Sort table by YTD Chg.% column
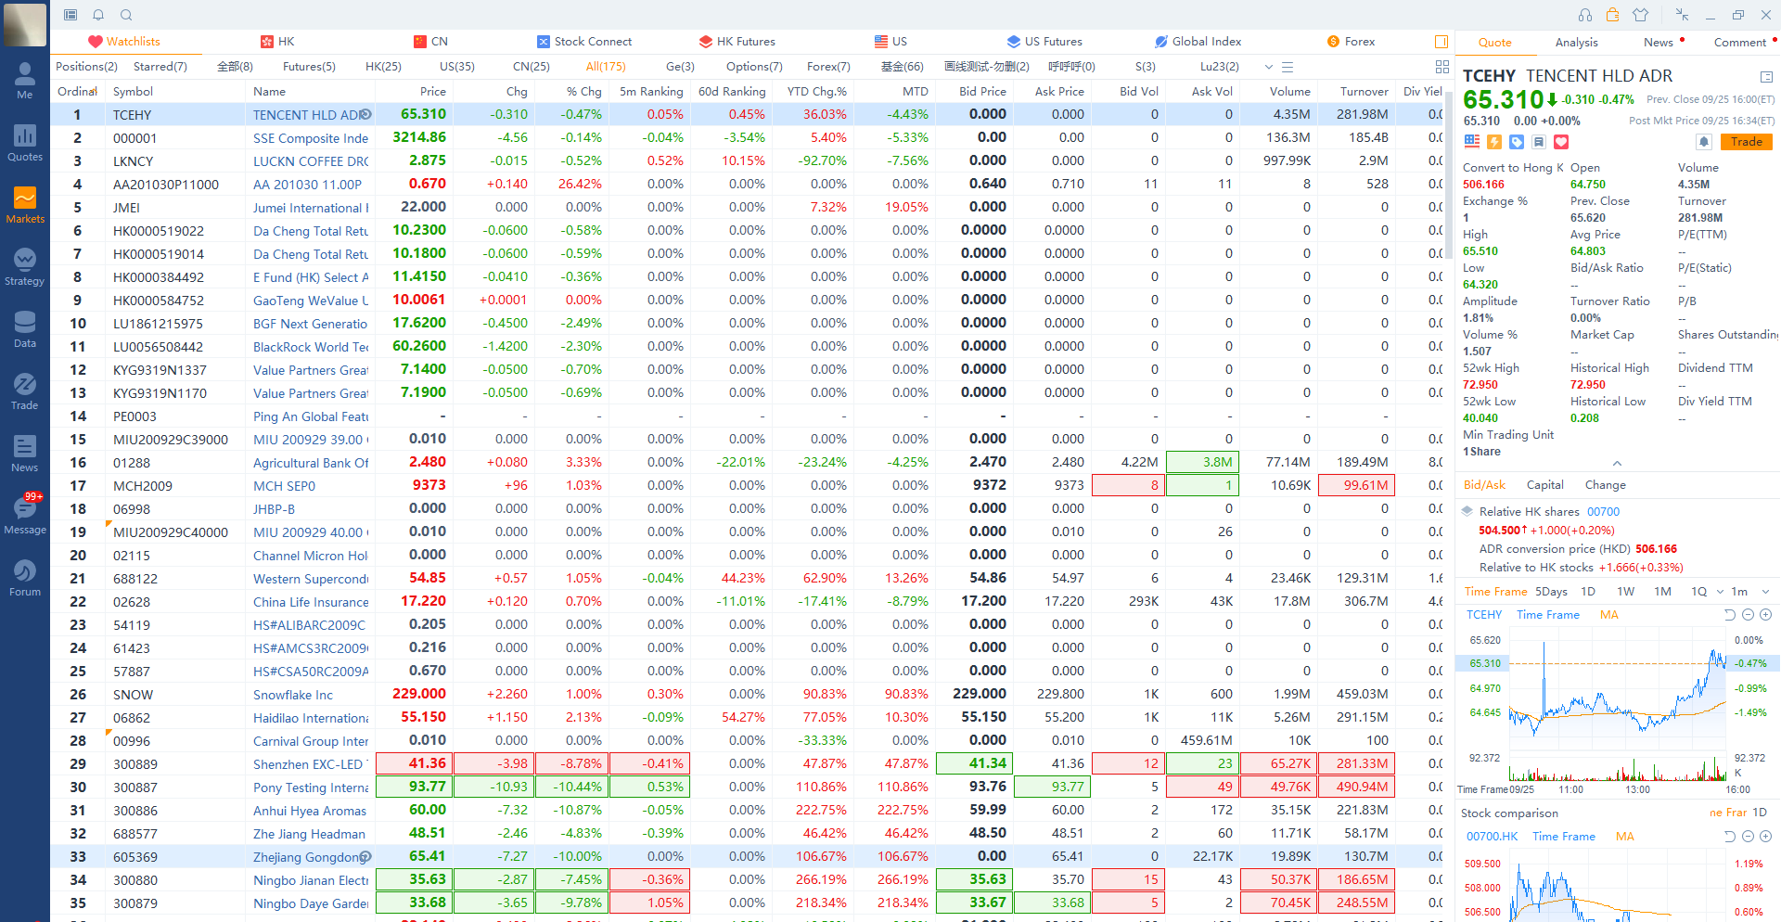This screenshot has height=922, width=1781. [817, 91]
